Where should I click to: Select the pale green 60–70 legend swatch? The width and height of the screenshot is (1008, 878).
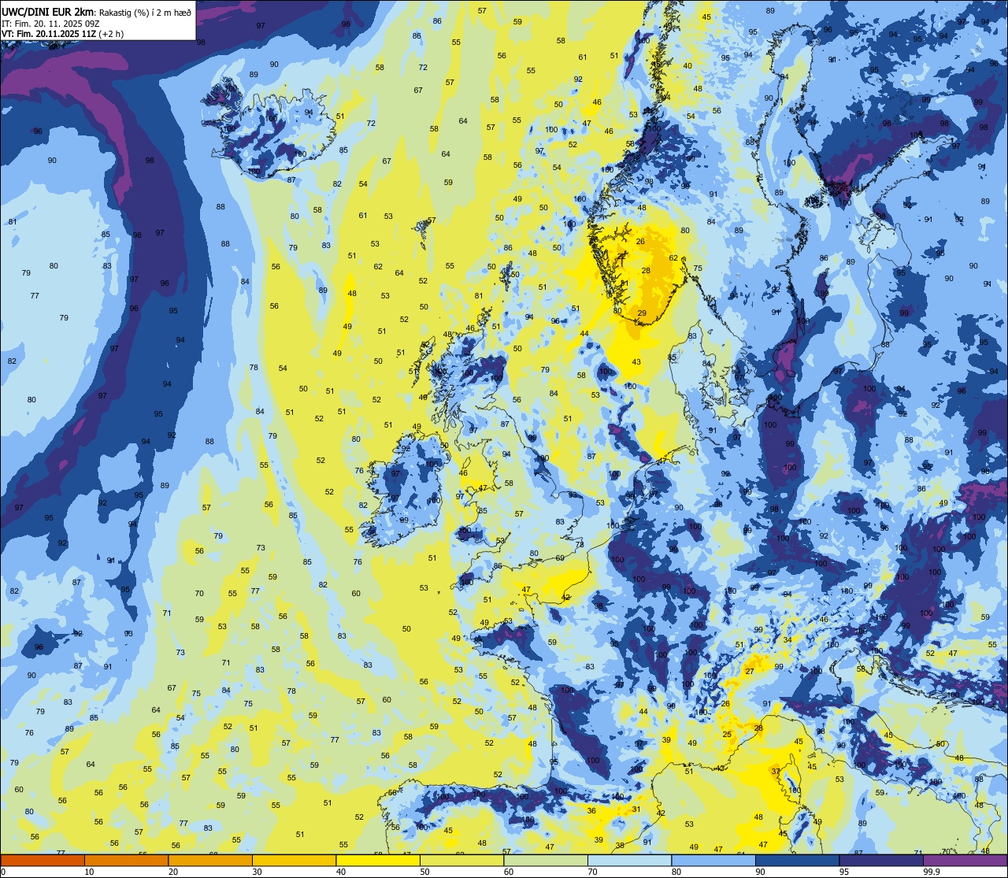tap(546, 860)
